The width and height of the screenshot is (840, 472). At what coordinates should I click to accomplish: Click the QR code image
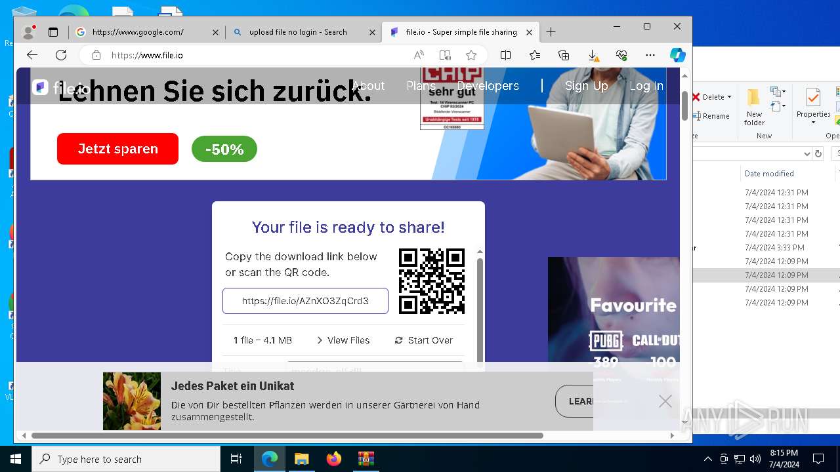pyautogui.click(x=432, y=281)
